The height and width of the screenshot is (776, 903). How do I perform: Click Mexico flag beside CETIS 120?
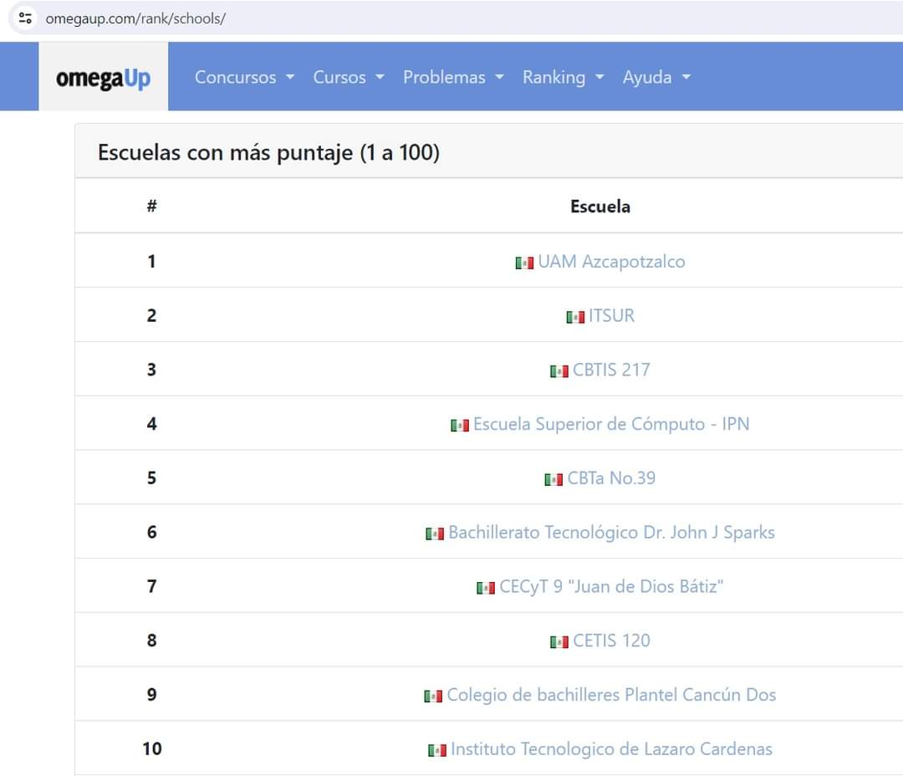(x=559, y=641)
